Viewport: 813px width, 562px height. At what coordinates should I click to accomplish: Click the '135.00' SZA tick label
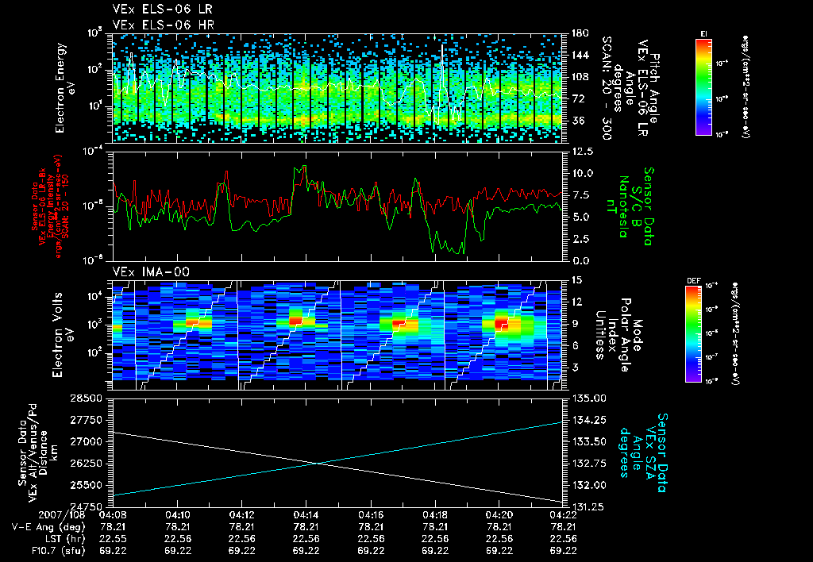point(588,398)
